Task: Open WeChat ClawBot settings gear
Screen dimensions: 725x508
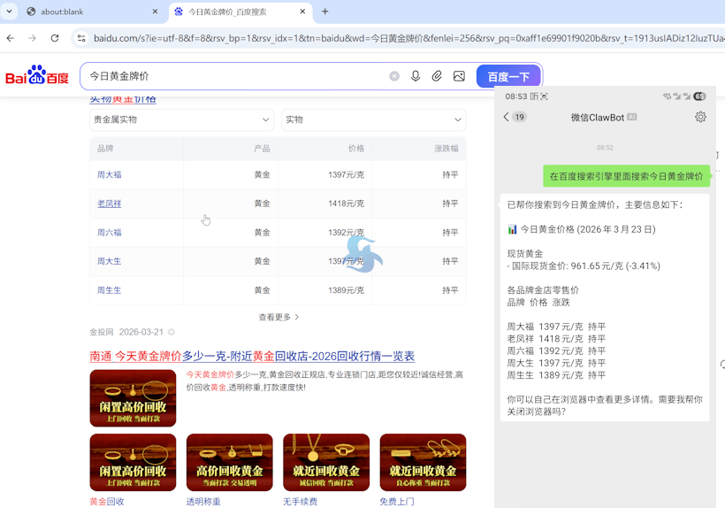Action: tap(700, 117)
